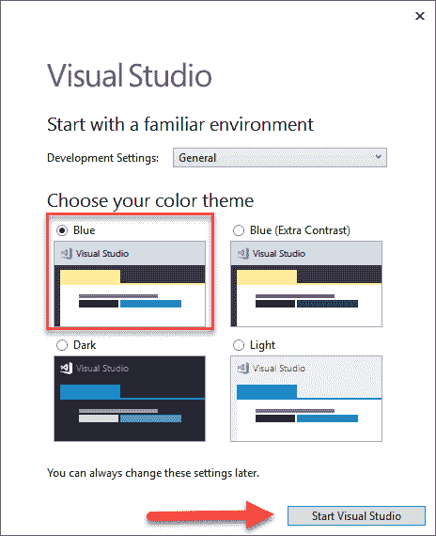
Task: Click the Visual Studio logo in Dark preview
Action: click(67, 369)
